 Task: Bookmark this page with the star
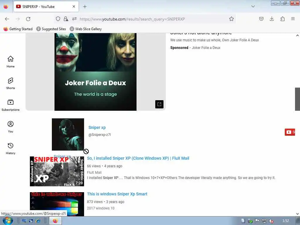pos(231,19)
